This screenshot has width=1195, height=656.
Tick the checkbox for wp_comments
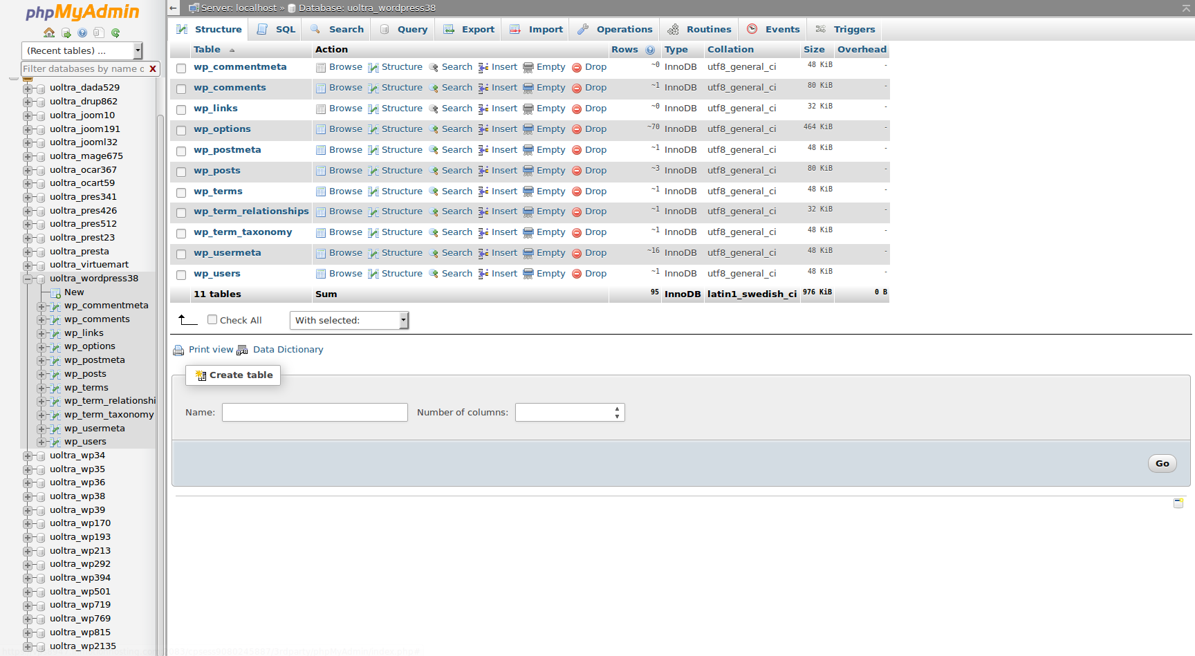coord(181,88)
